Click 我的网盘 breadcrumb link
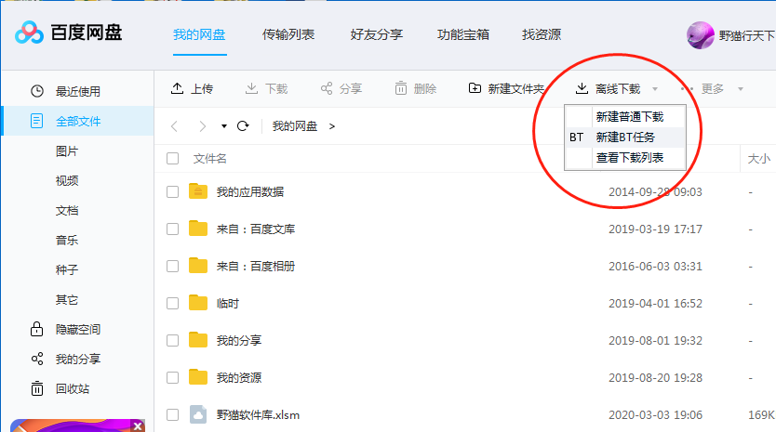 pyautogui.click(x=294, y=126)
